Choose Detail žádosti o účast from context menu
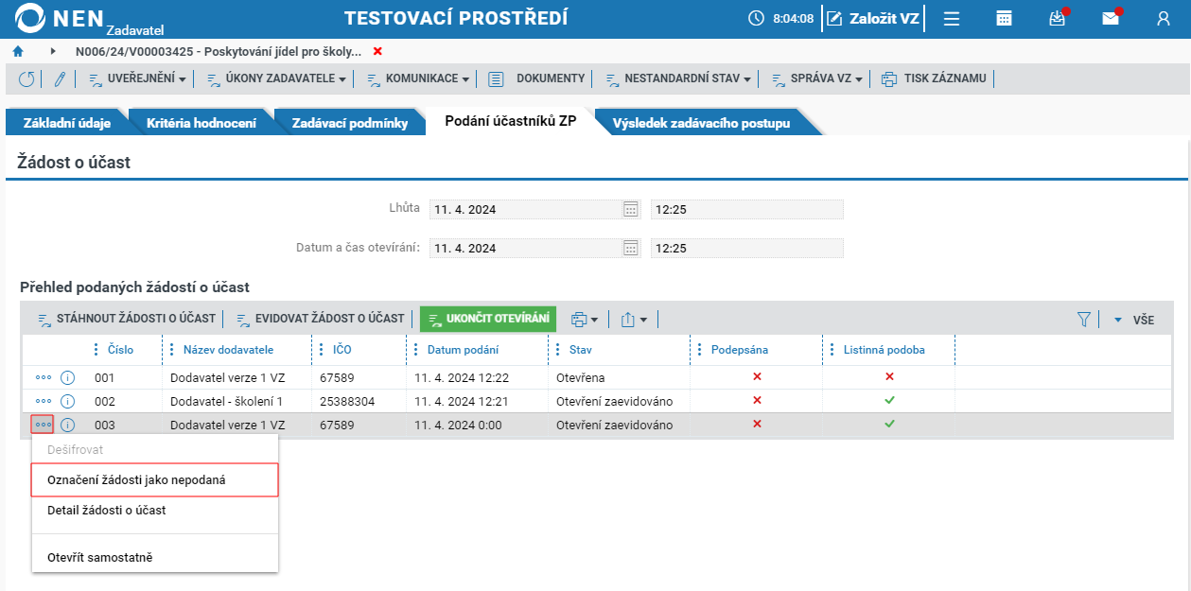This screenshot has width=1191, height=591. tap(155, 511)
